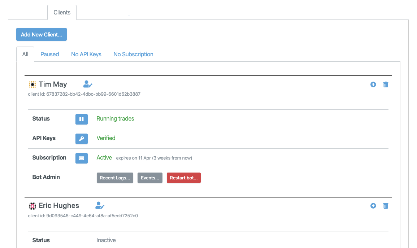Viewport: 417px width, 248px height.
Task: Click the upload arrow icon for Tim May
Action: (x=373, y=84)
